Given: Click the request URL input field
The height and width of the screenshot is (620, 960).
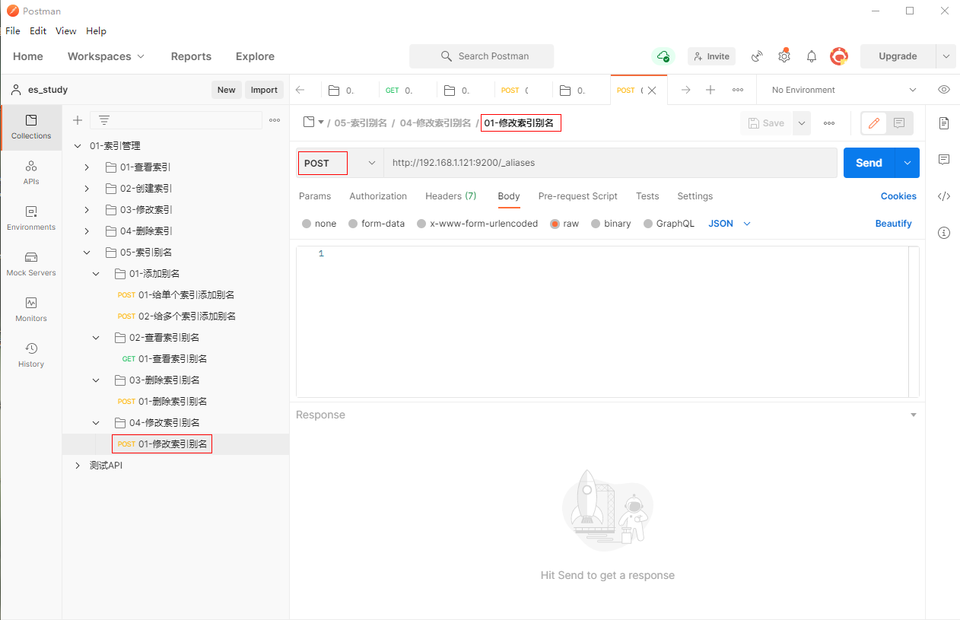Looking at the screenshot, I should [x=609, y=163].
